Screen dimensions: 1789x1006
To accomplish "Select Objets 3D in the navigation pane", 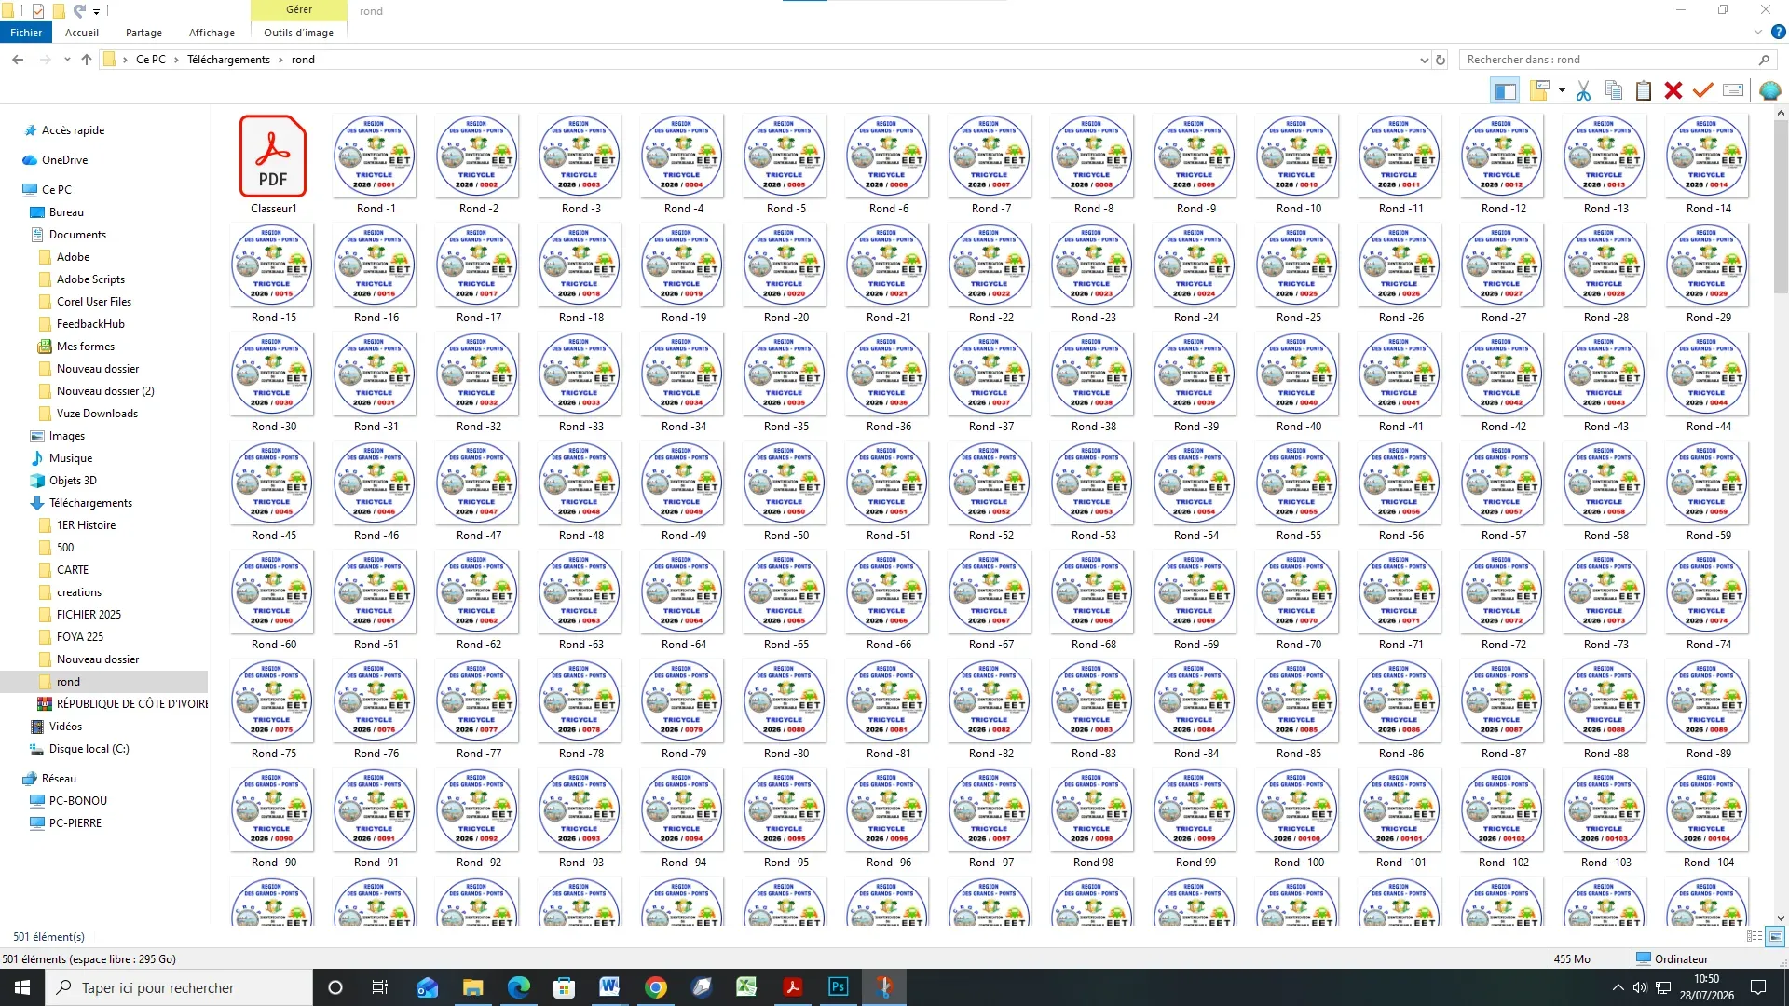I will click(x=73, y=481).
